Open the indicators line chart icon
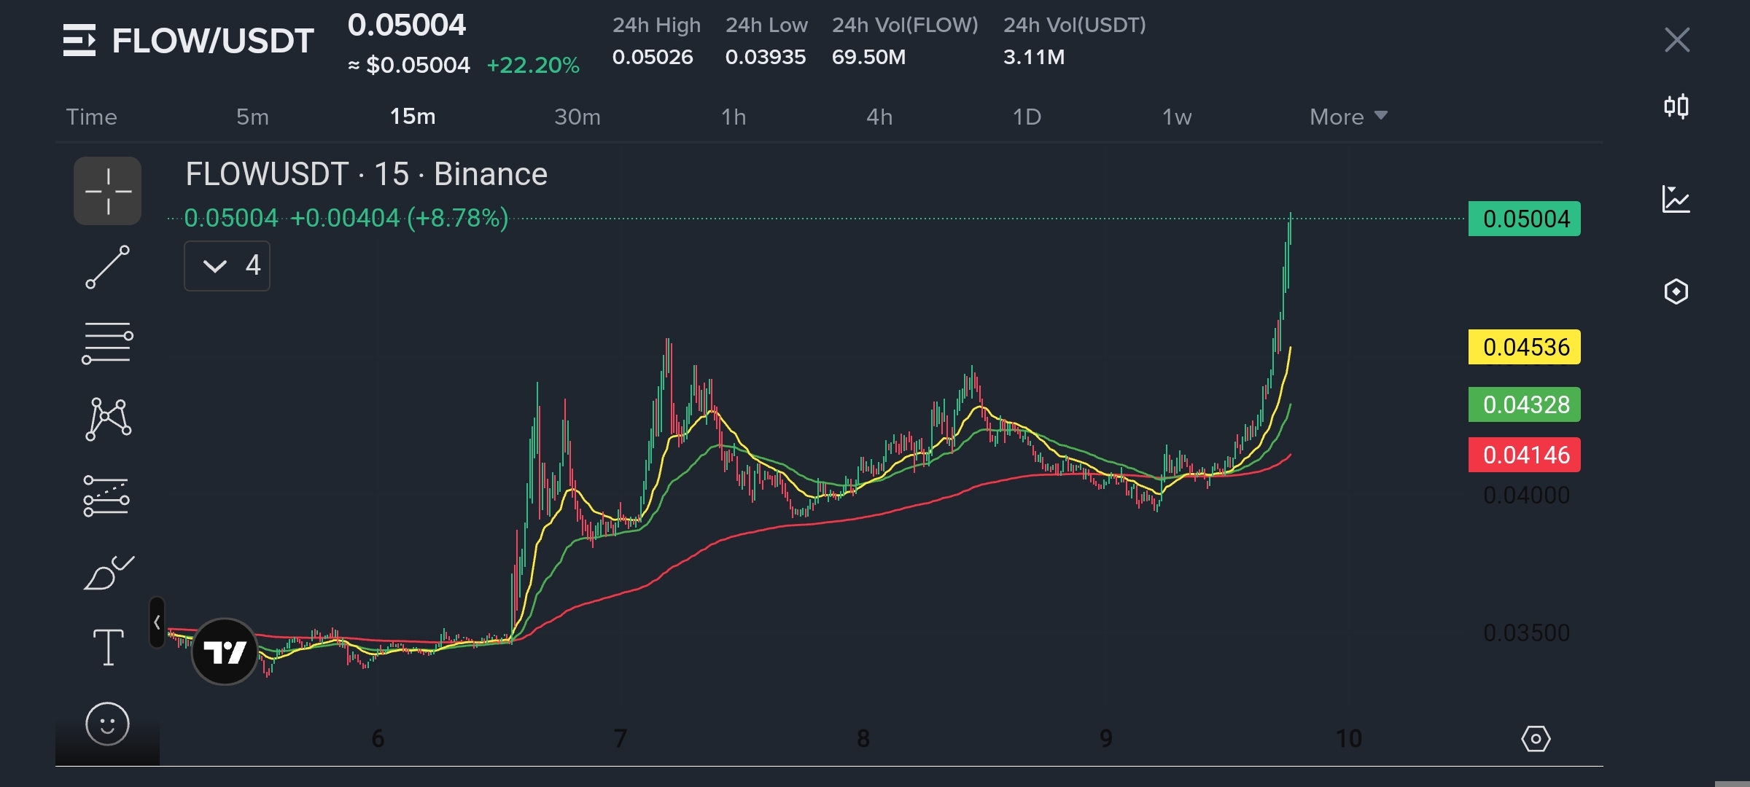 tap(1676, 199)
